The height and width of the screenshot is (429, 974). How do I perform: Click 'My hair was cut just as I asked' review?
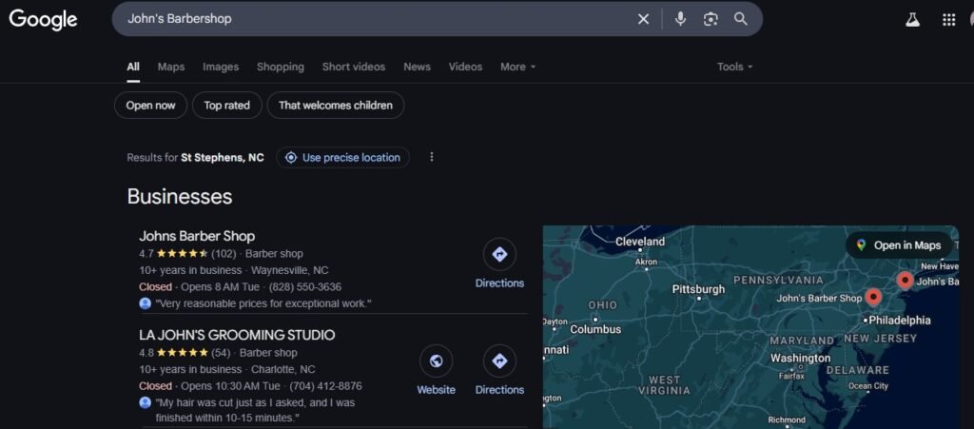255,410
